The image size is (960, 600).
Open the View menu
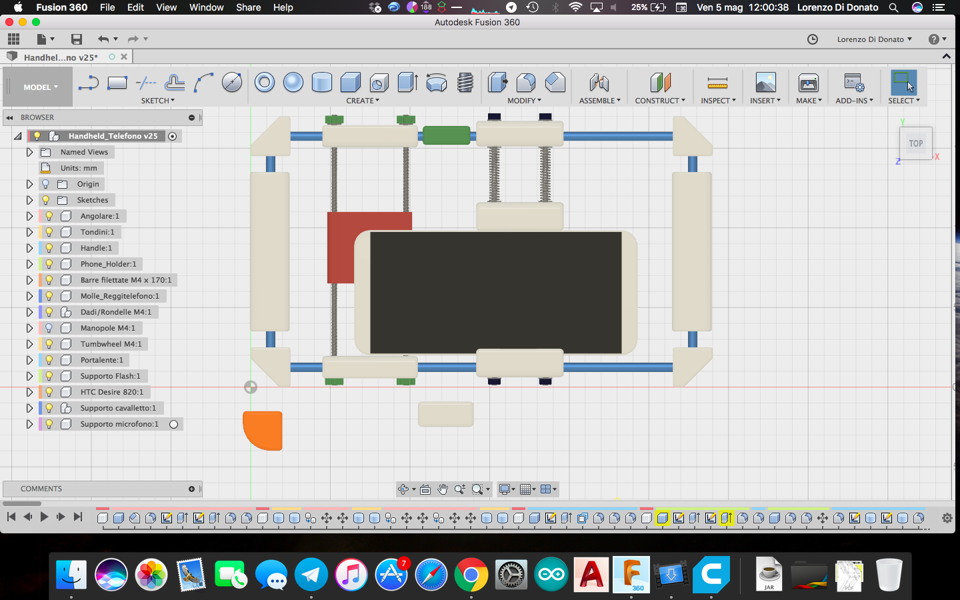click(x=167, y=7)
